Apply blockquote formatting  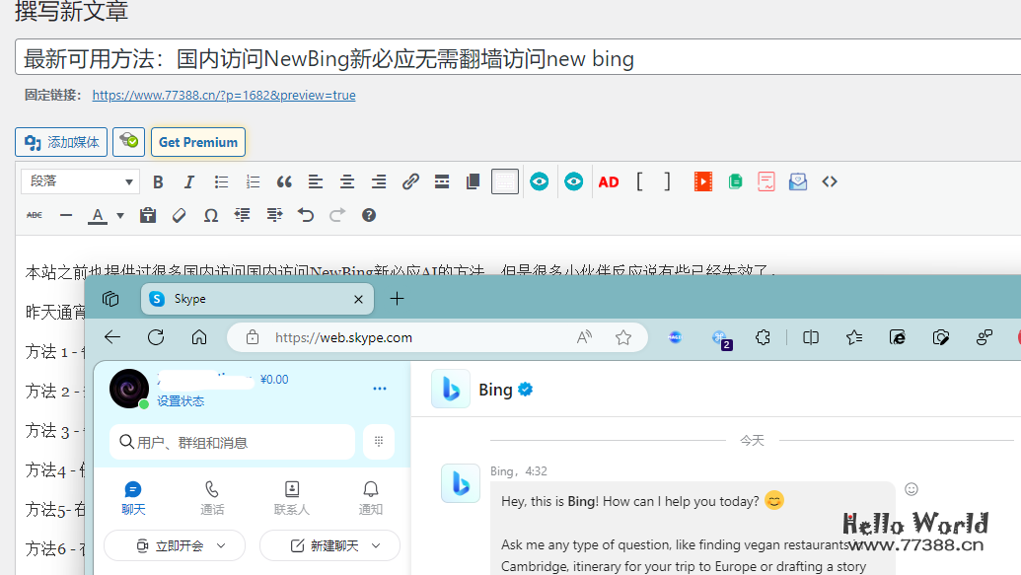coord(284,181)
